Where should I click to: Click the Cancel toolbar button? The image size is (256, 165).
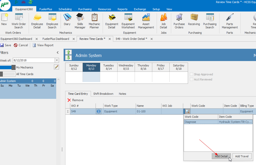[21, 45]
